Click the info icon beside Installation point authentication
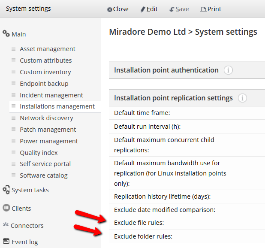The width and height of the screenshot is (265, 248). coord(228,70)
